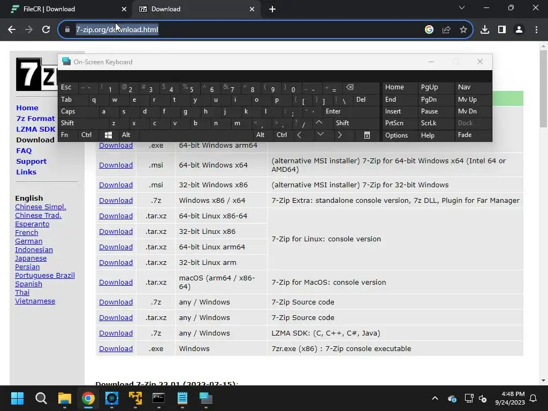Download the 64-bit Windows x64 .msi

(x=116, y=165)
